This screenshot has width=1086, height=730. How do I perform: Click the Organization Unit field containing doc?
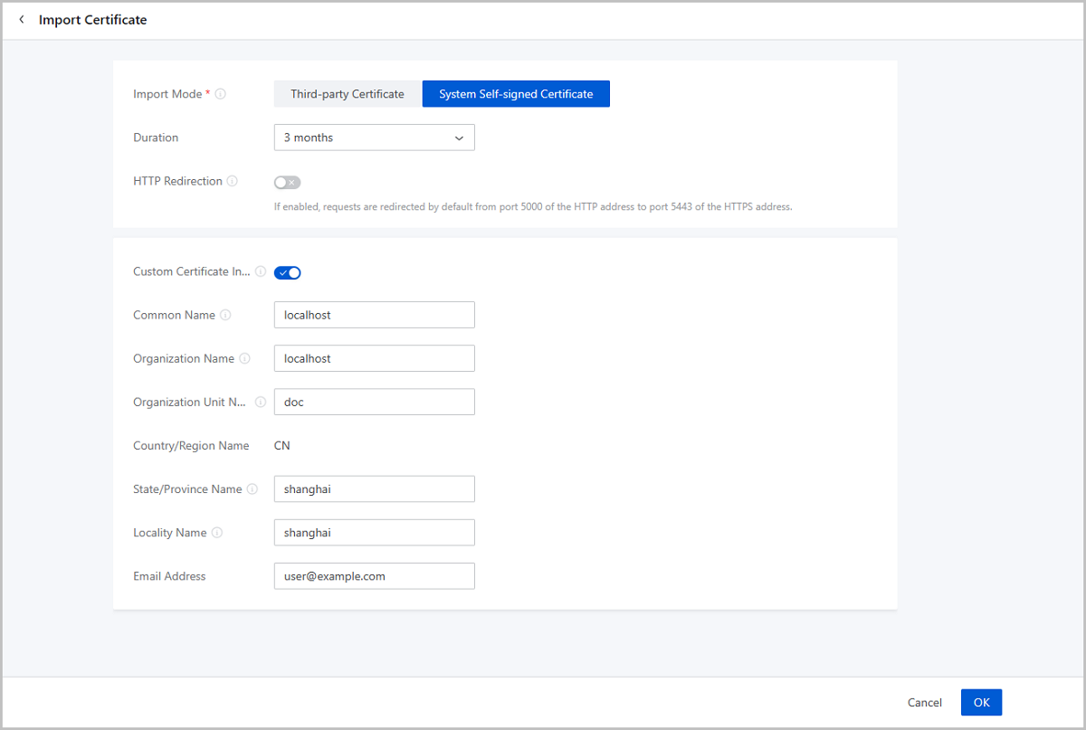pyautogui.click(x=374, y=402)
